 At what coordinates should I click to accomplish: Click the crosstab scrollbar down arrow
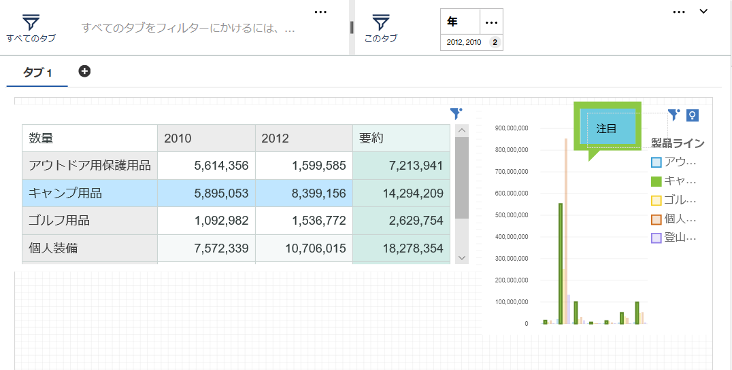point(462,258)
